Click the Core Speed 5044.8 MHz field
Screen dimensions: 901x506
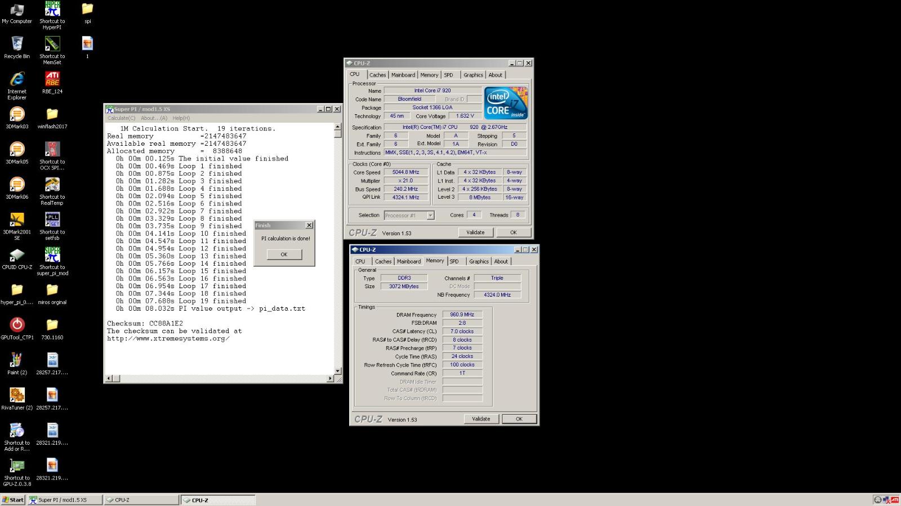click(x=405, y=172)
